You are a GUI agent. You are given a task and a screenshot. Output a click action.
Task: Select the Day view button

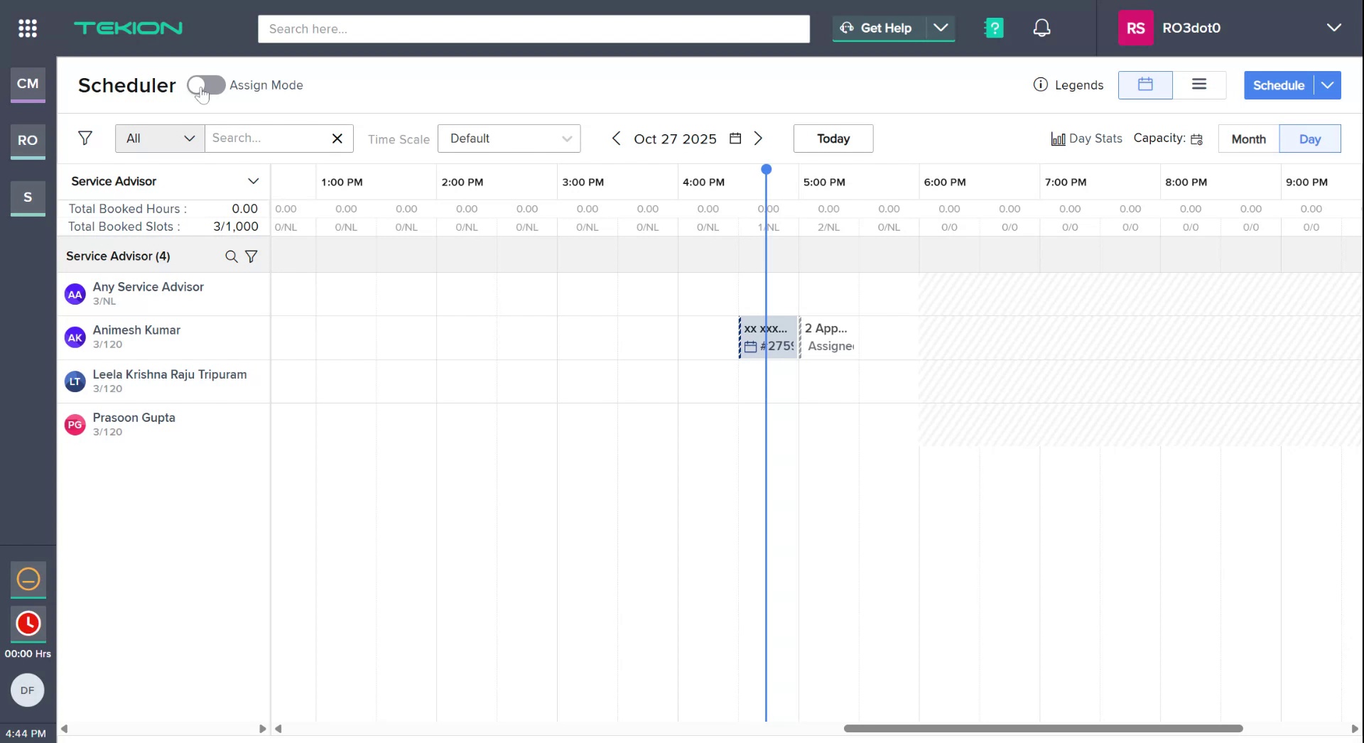(x=1309, y=139)
